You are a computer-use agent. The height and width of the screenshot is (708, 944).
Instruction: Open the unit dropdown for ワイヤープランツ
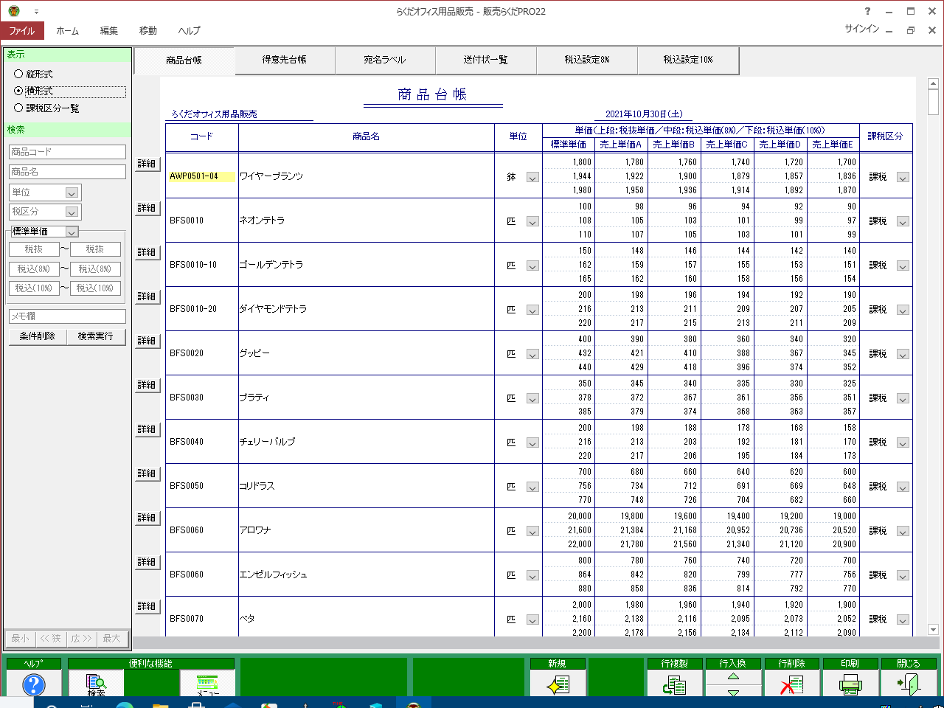(x=532, y=177)
